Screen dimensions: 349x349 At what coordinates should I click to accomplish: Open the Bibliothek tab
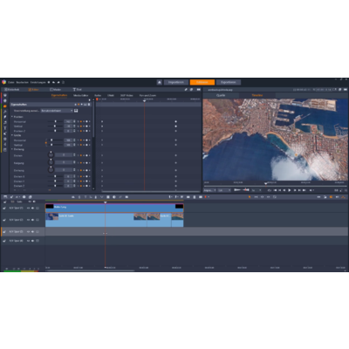12,90
